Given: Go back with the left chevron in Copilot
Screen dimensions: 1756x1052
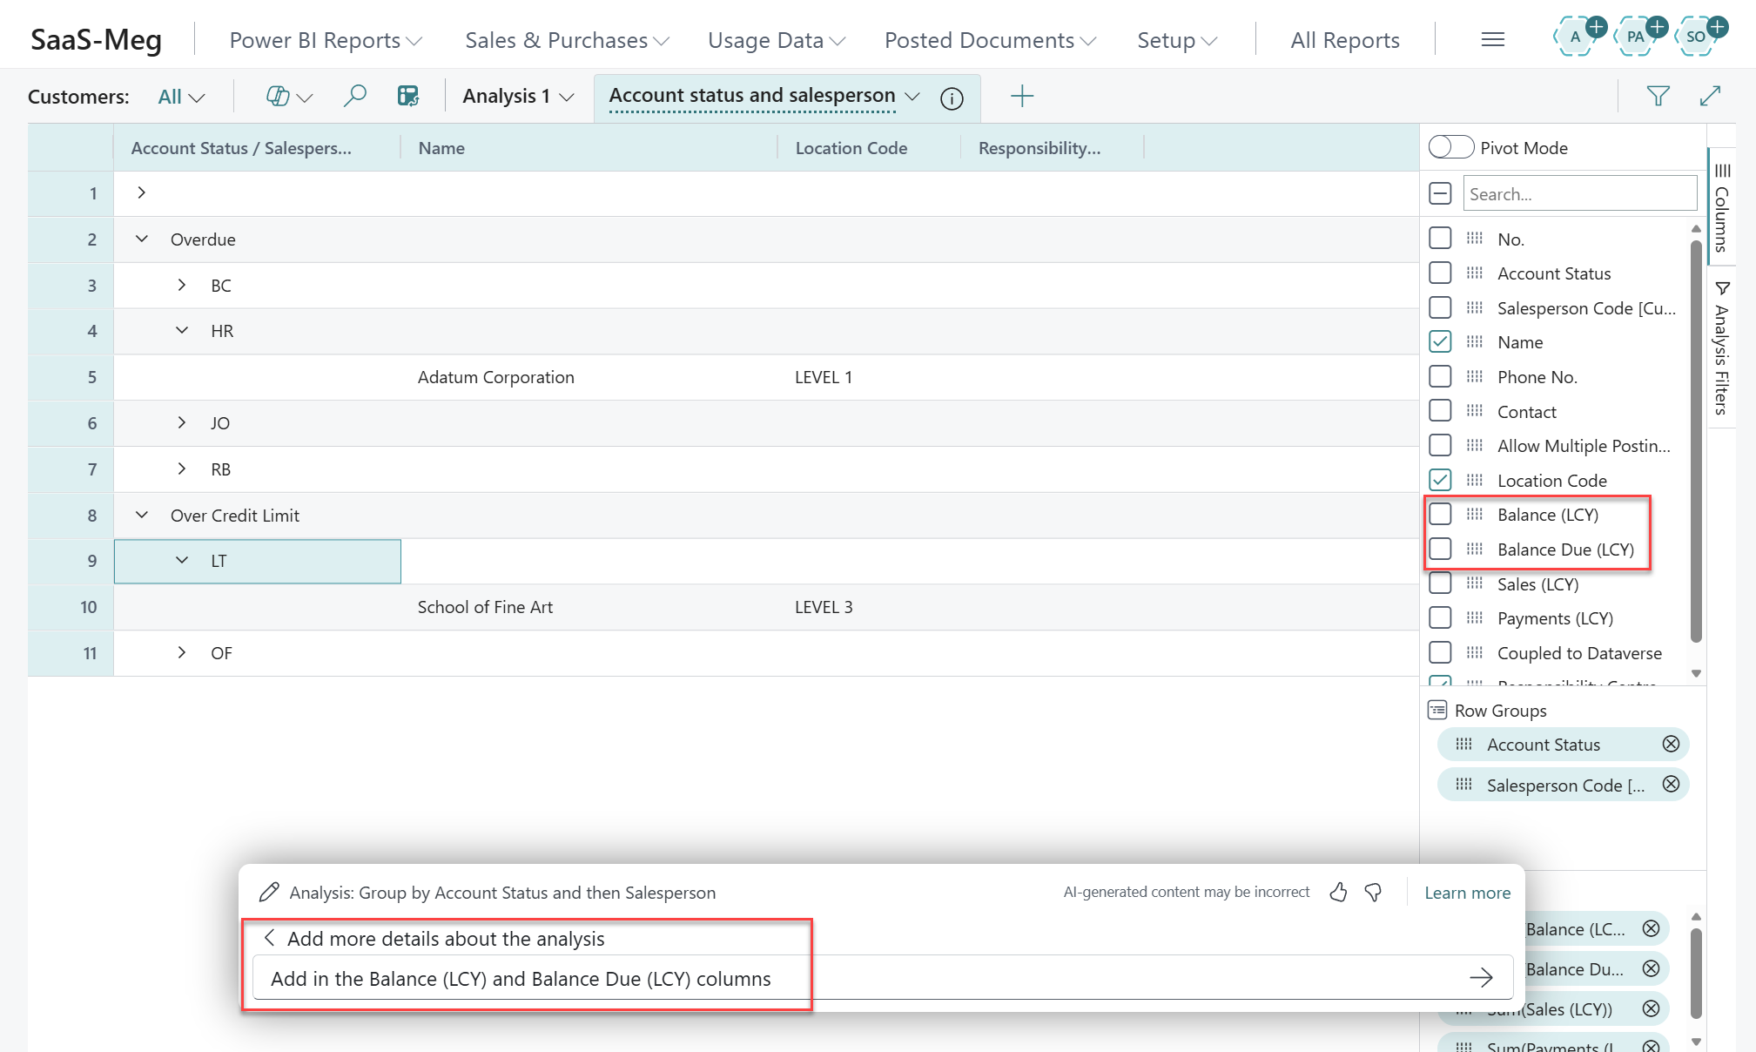Looking at the screenshot, I should point(269,938).
